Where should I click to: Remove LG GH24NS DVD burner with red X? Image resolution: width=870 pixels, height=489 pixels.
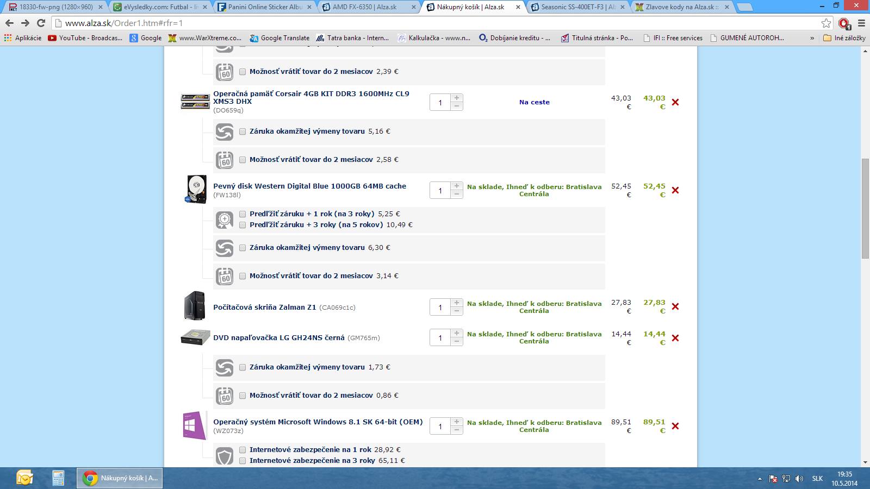pyautogui.click(x=675, y=338)
